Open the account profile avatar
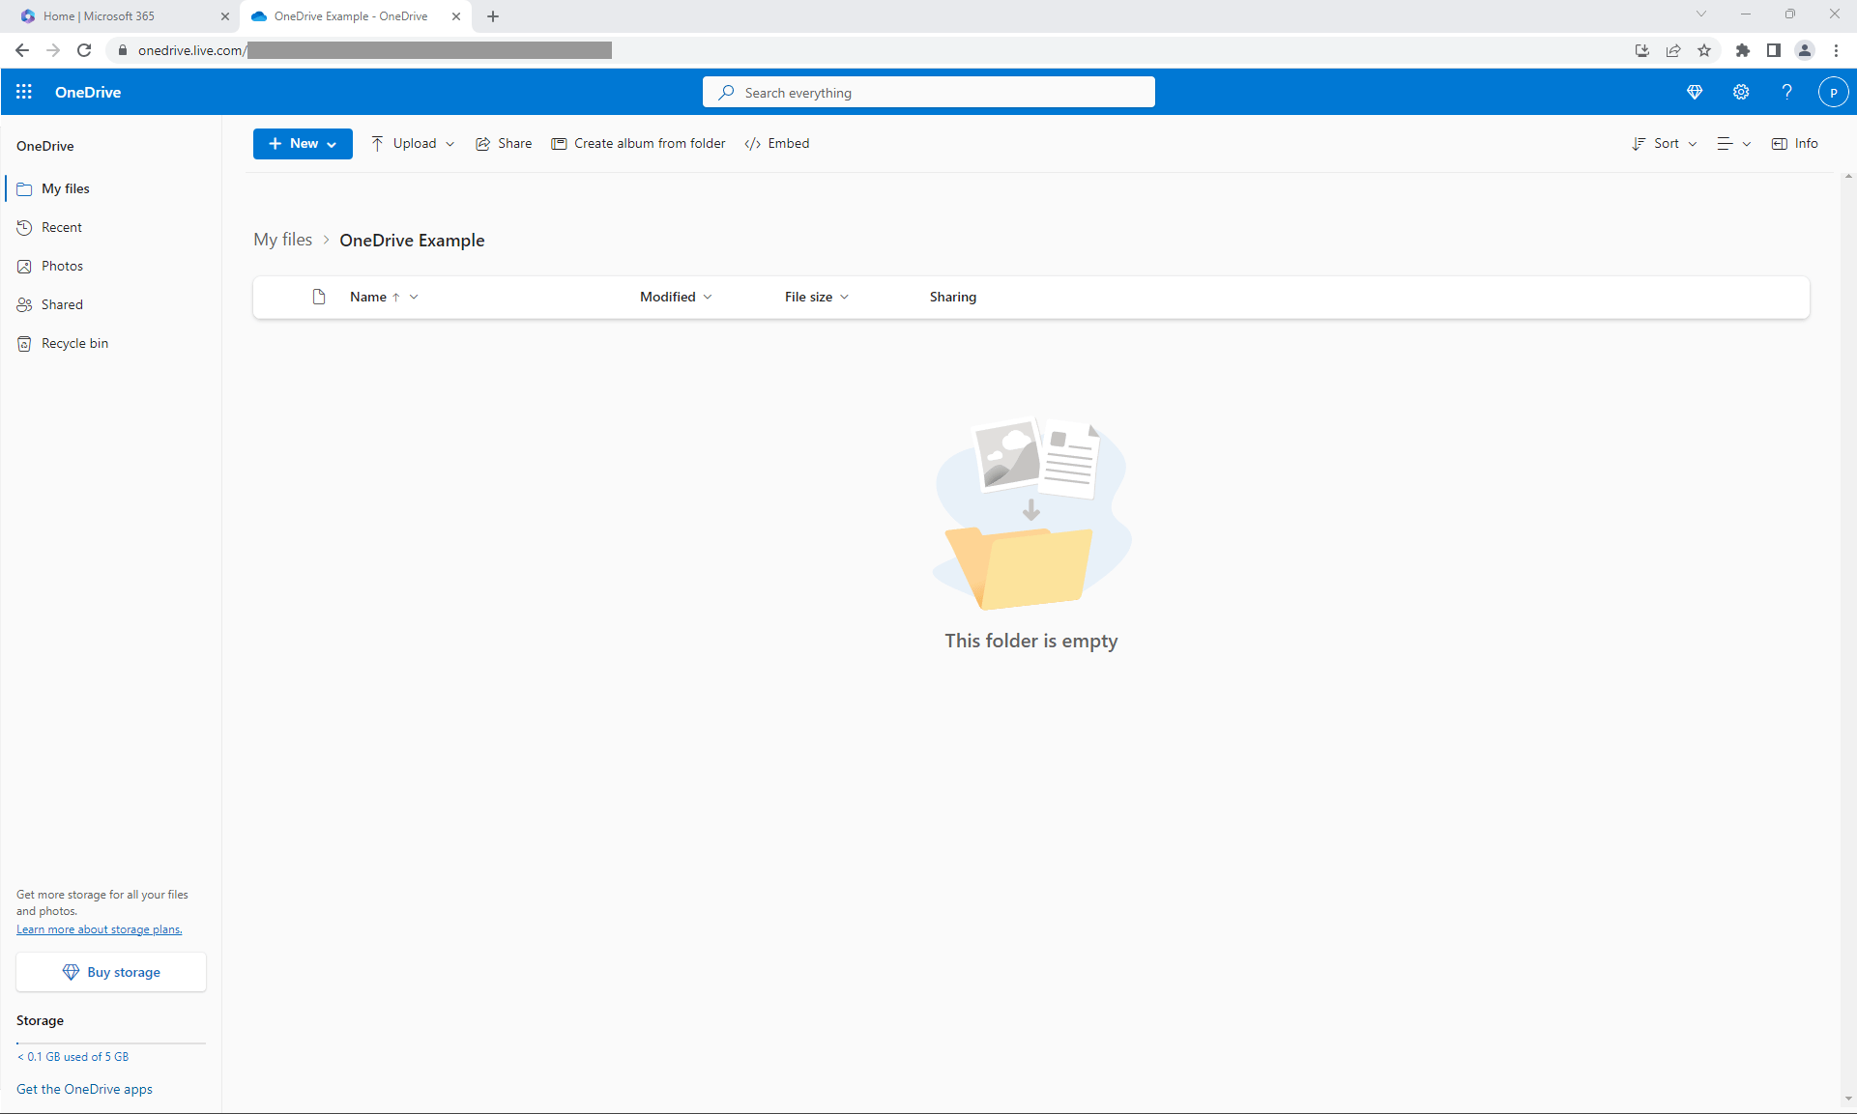1857x1114 pixels. pyautogui.click(x=1834, y=92)
